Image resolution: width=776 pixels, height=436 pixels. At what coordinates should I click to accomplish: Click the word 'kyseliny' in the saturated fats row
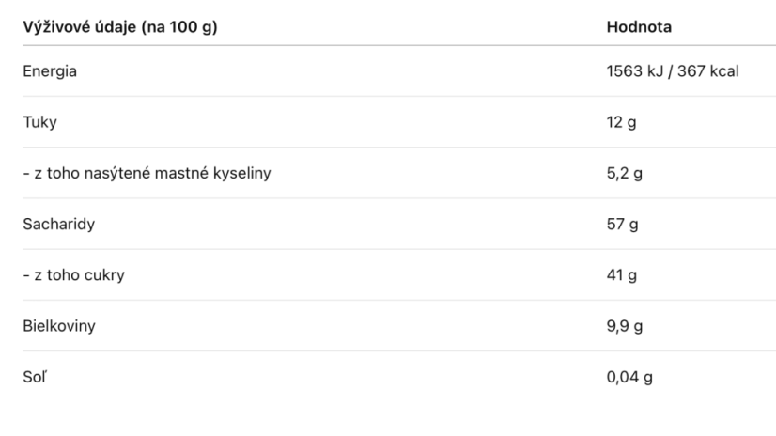click(242, 173)
